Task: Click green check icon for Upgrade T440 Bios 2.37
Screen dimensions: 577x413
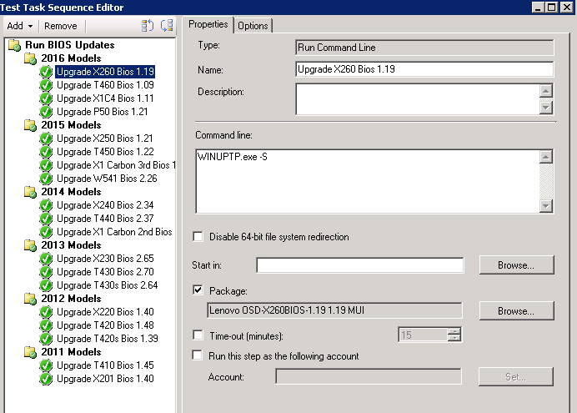Action: pyautogui.click(x=46, y=219)
